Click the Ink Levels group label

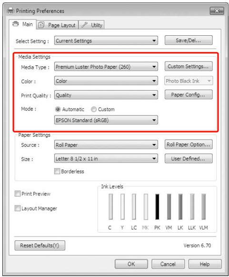(112, 186)
